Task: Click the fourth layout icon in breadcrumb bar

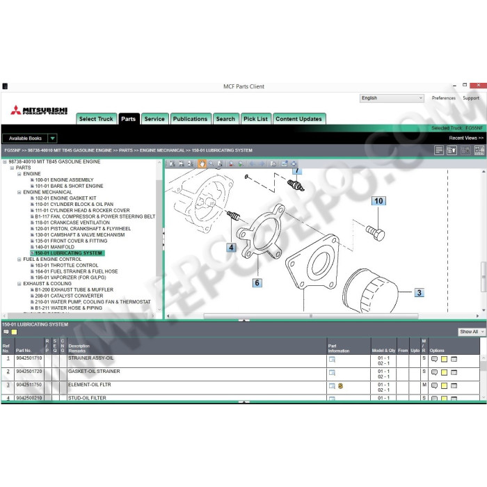Action: [479, 150]
